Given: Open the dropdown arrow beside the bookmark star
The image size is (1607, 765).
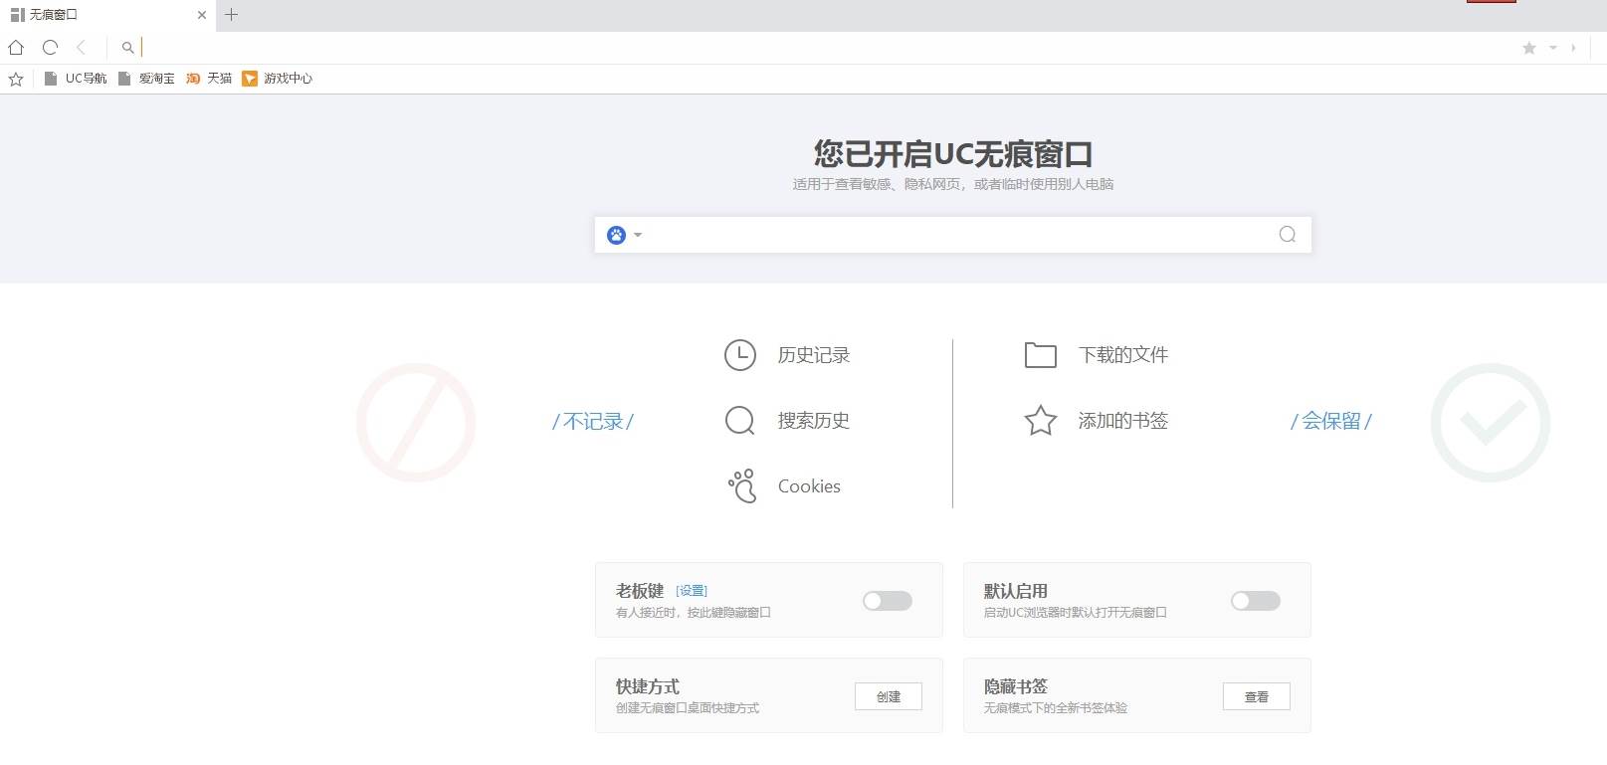Looking at the screenshot, I should tap(1553, 48).
